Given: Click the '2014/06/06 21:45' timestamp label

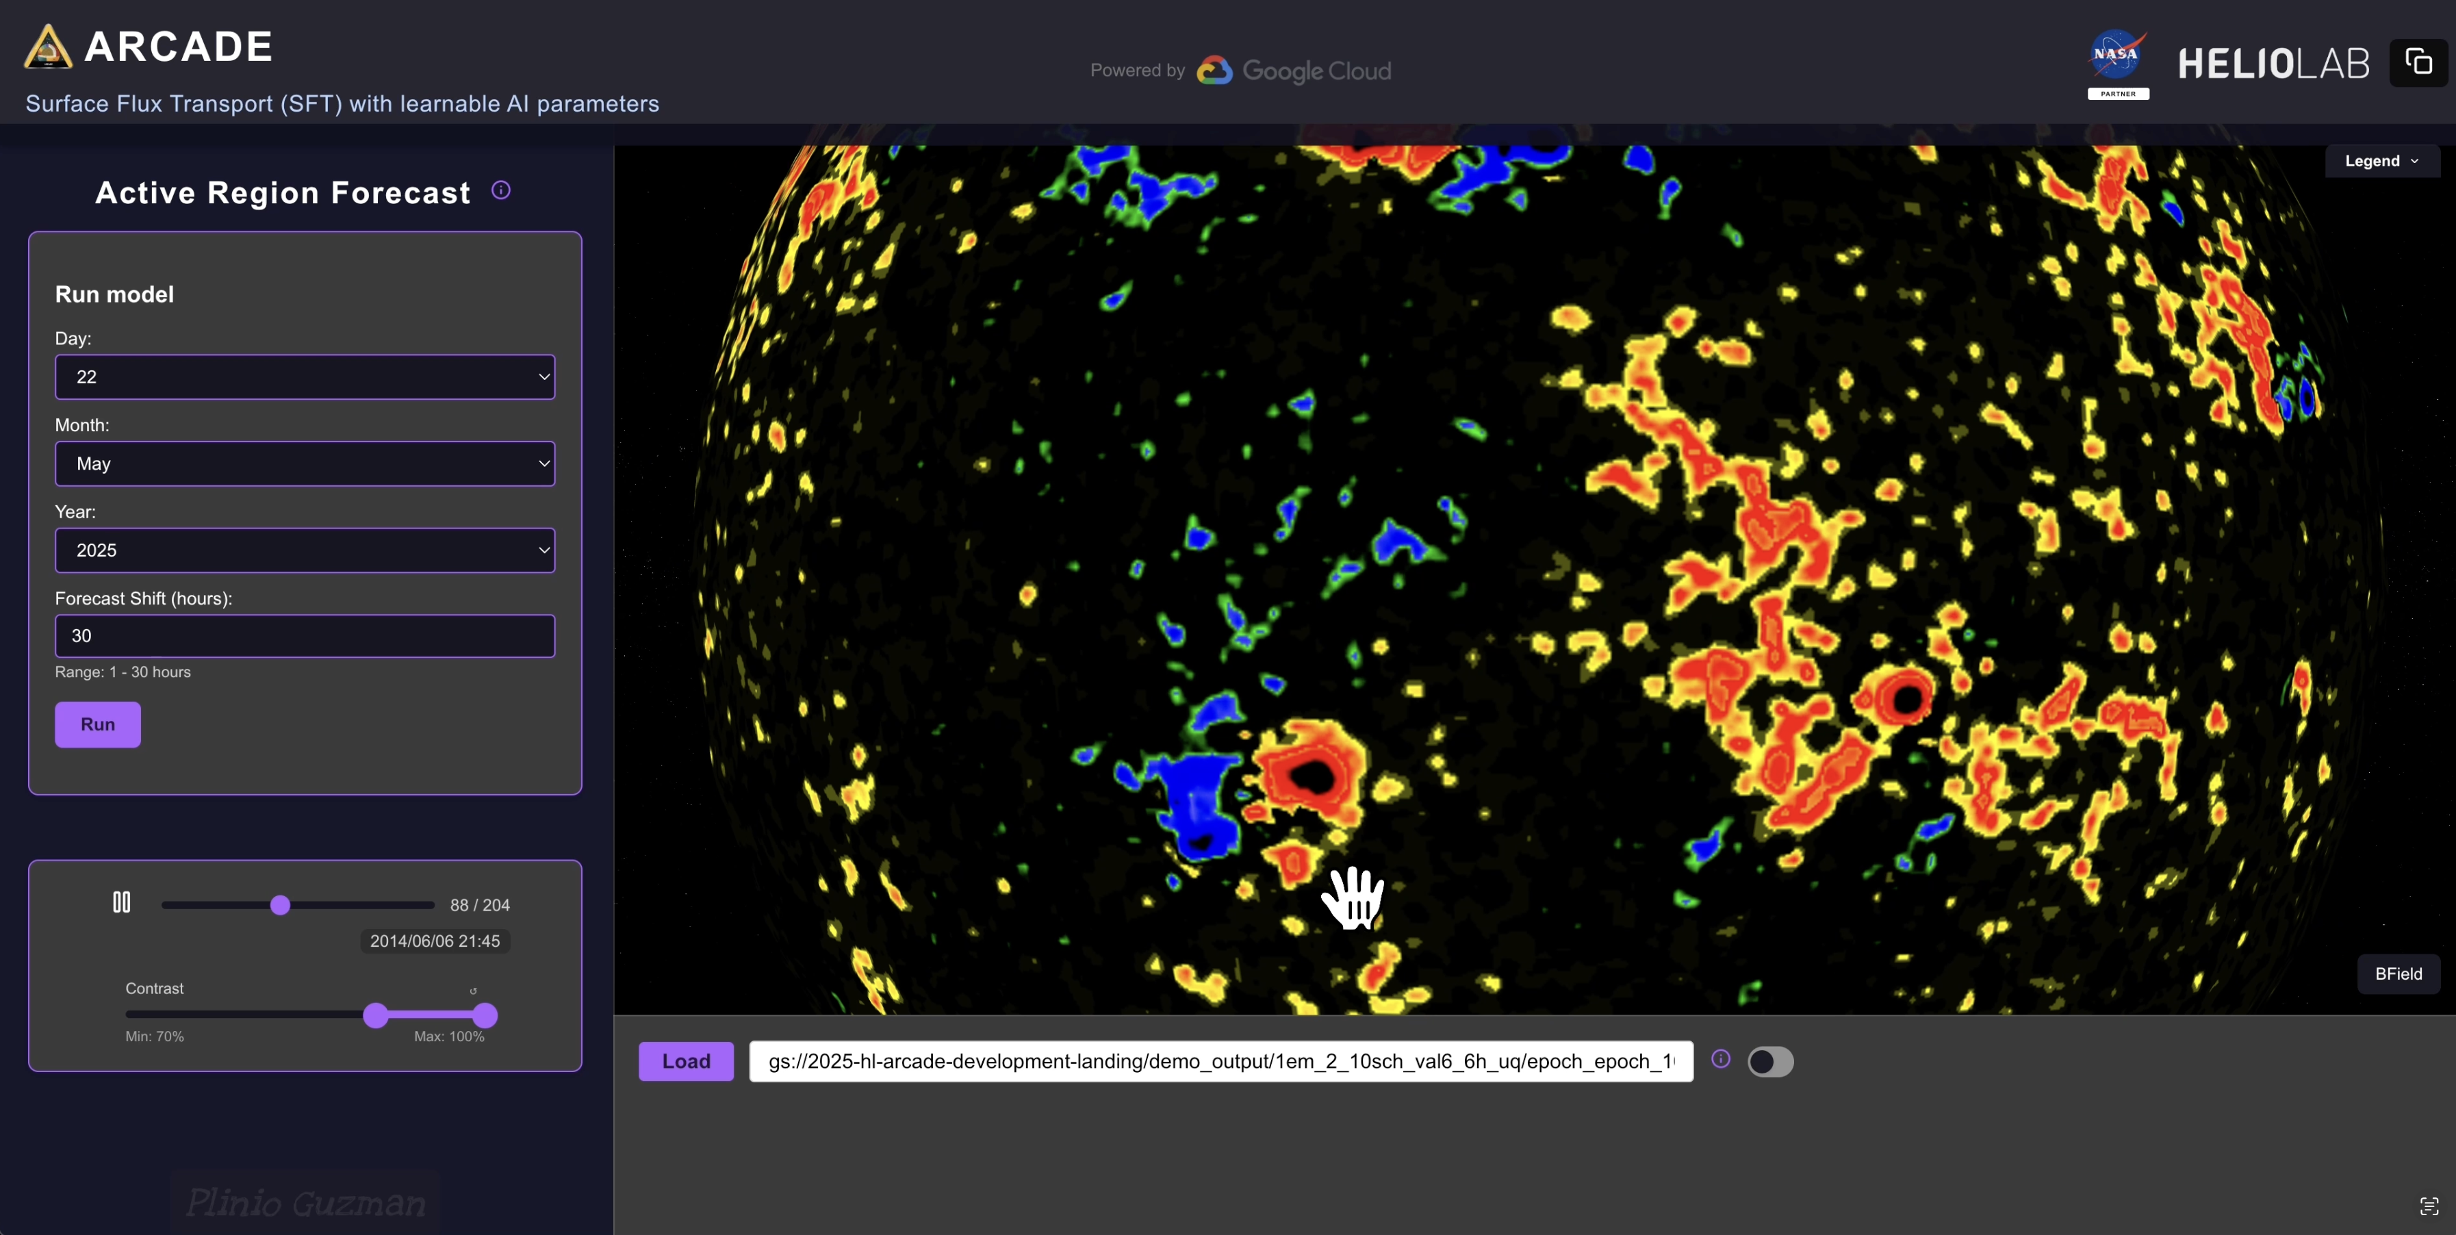Looking at the screenshot, I should point(435,941).
